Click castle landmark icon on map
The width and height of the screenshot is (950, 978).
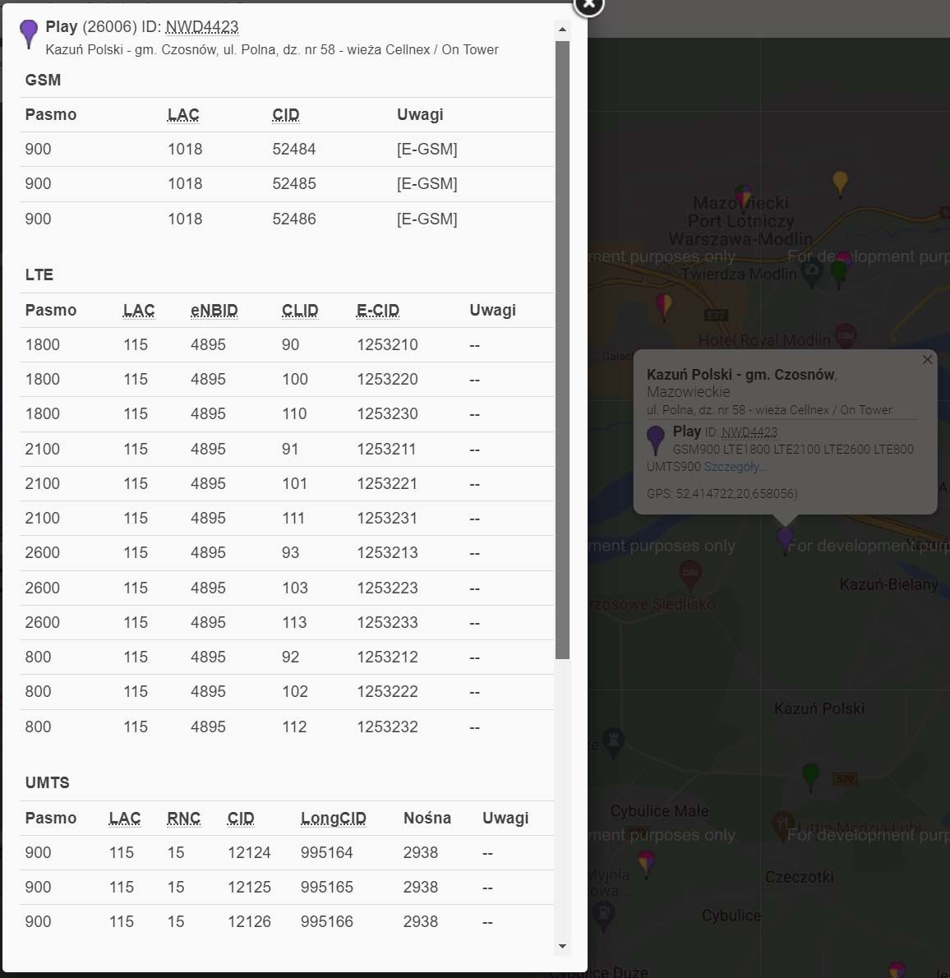point(613,743)
